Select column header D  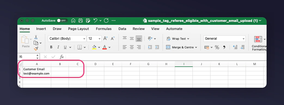tap(95, 64)
